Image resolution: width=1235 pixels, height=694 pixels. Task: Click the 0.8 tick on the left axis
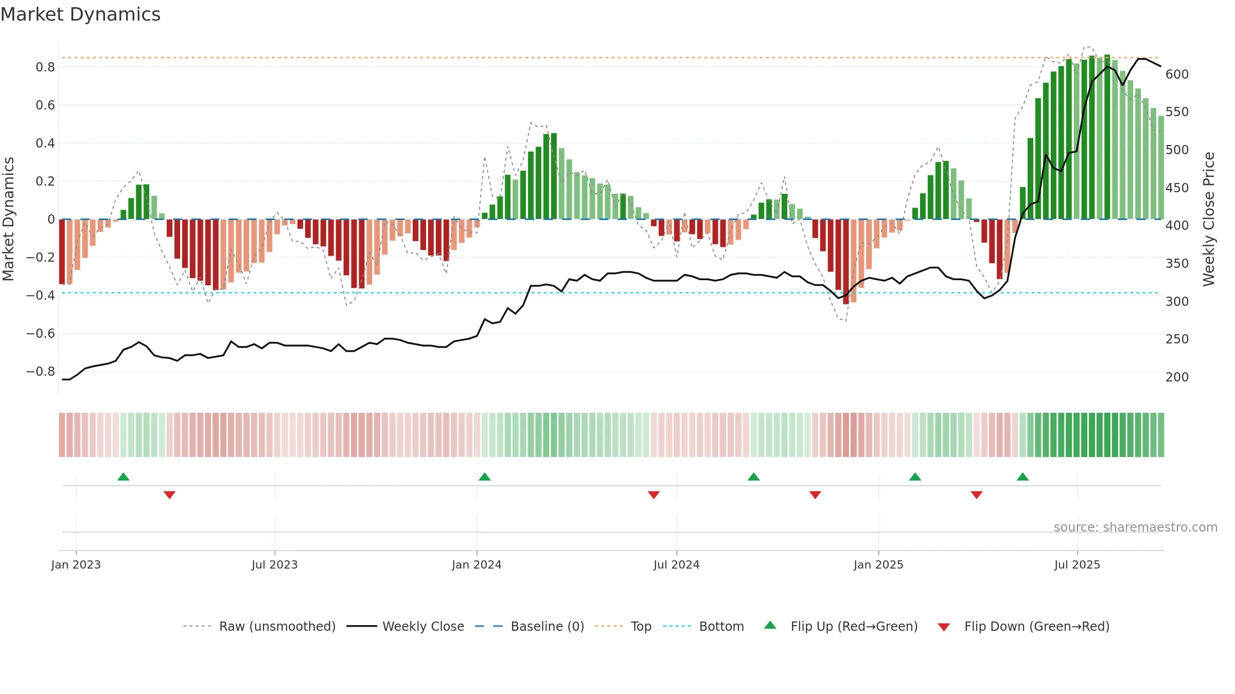45,67
